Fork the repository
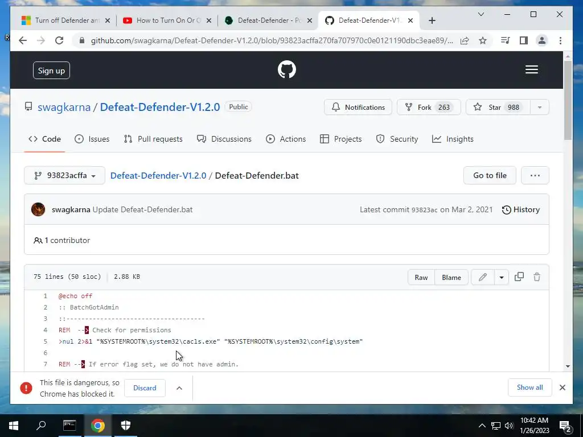583x437 pixels. [x=429, y=108]
